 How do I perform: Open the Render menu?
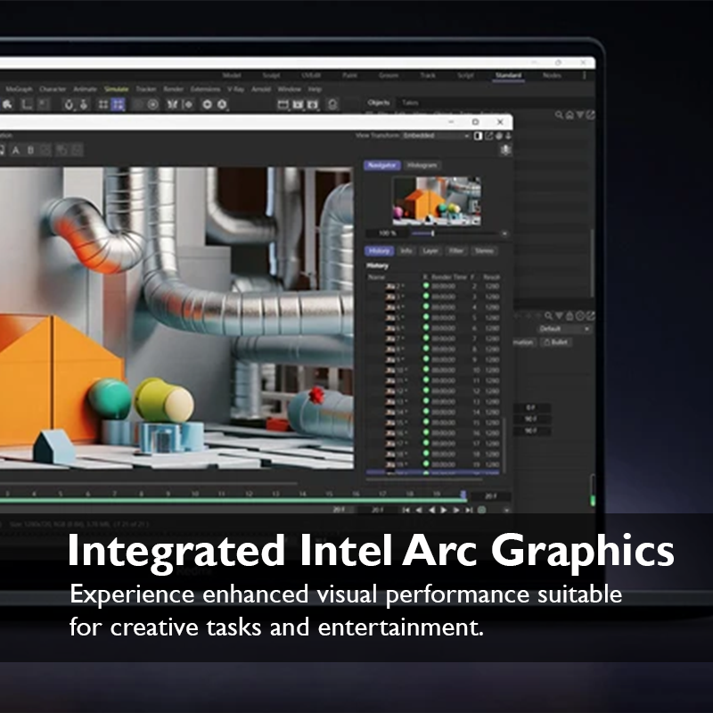(x=173, y=89)
